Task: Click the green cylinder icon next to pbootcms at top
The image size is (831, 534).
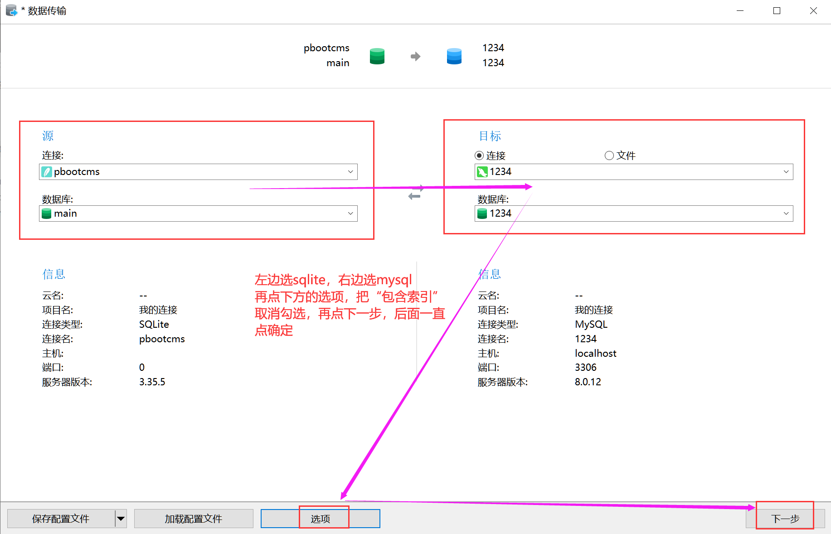Action: (377, 56)
